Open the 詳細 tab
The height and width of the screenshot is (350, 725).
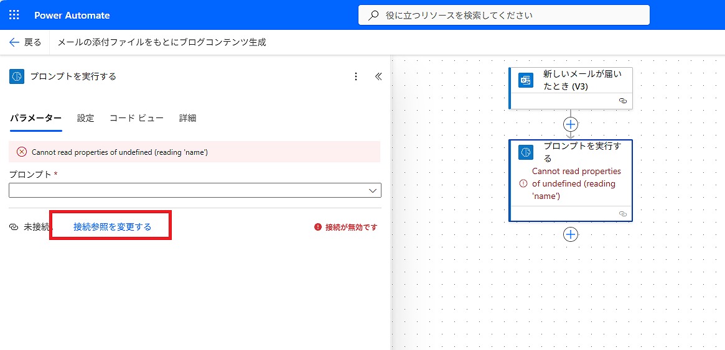[x=187, y=118]
